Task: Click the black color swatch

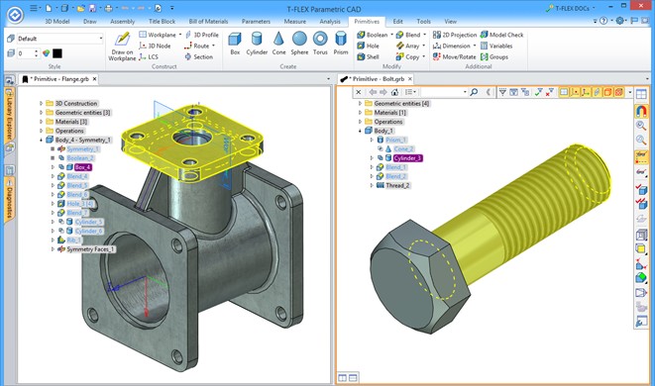Action: pos(57,53)
